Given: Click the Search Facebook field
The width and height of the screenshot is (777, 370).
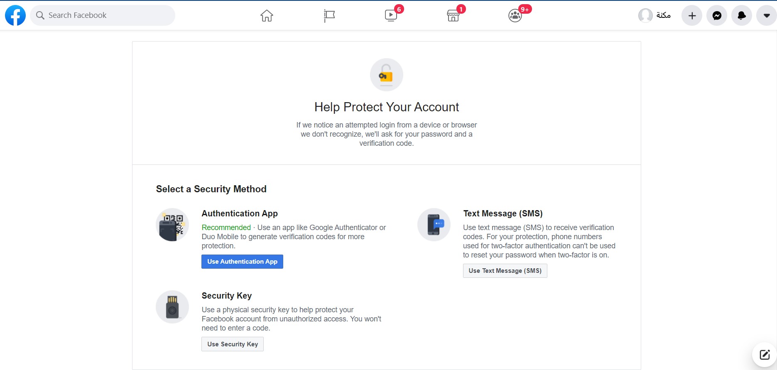Looking at the screenshot, I should coord(103,15).
